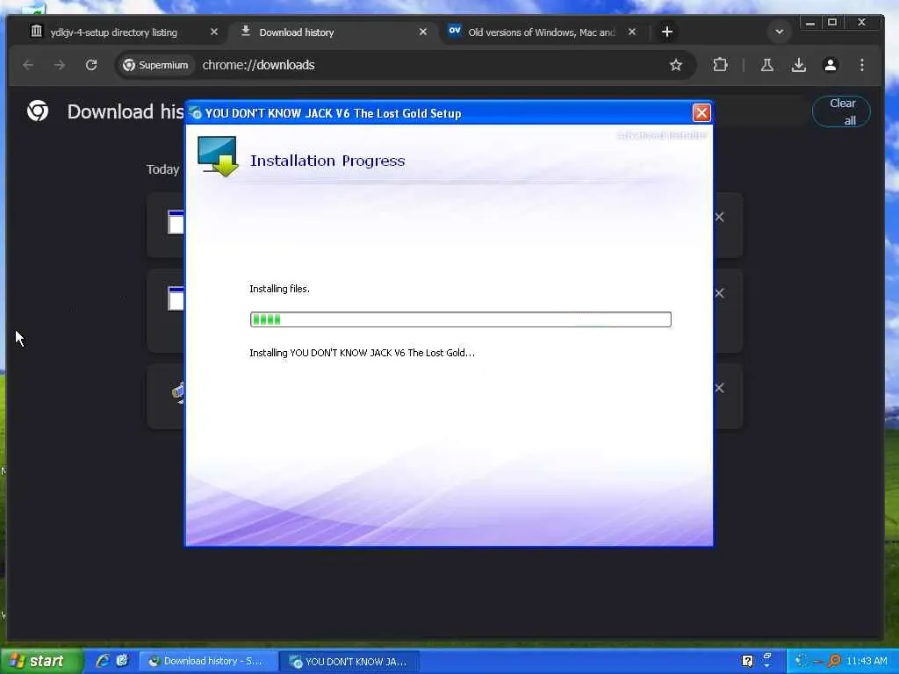Close the Lost Gold Setup dialog

(x=701, y=113)
